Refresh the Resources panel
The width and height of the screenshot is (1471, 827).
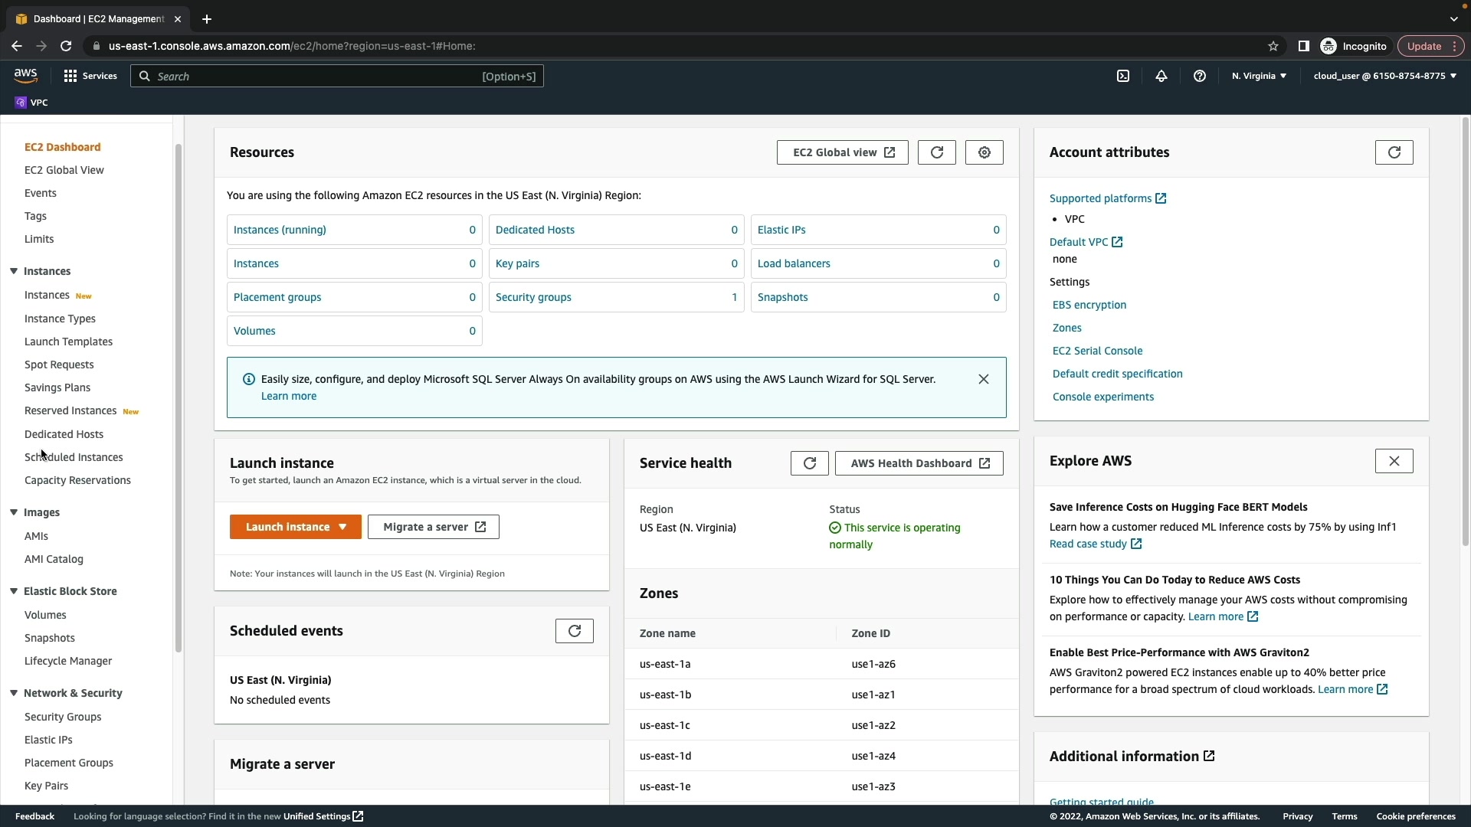pos(936,152)
